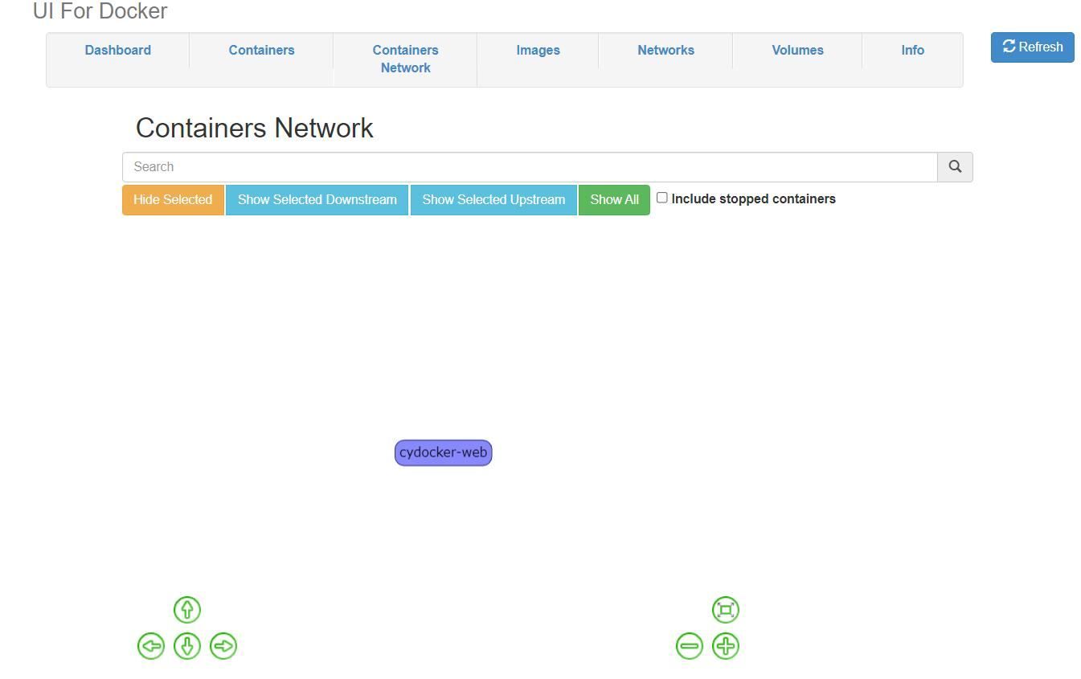Click the Show All button
This screenshot has width=1081, height=679.
tap(615, 200)
